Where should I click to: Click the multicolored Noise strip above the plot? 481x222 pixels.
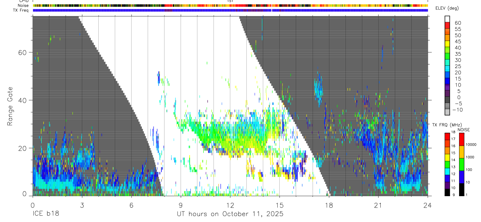click(230, 5)
